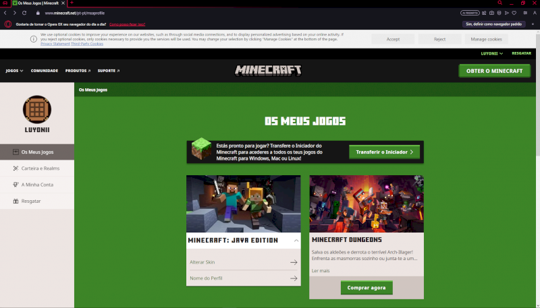Click the Resgatar gift icon in sidebar
Screen dimensions: 540x308
[16, 201]
